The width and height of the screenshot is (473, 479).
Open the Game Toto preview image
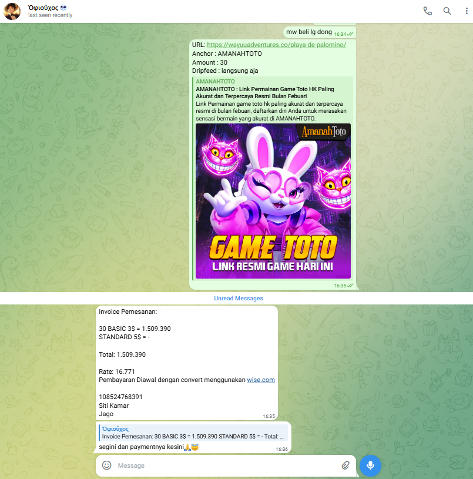[273, 200]
